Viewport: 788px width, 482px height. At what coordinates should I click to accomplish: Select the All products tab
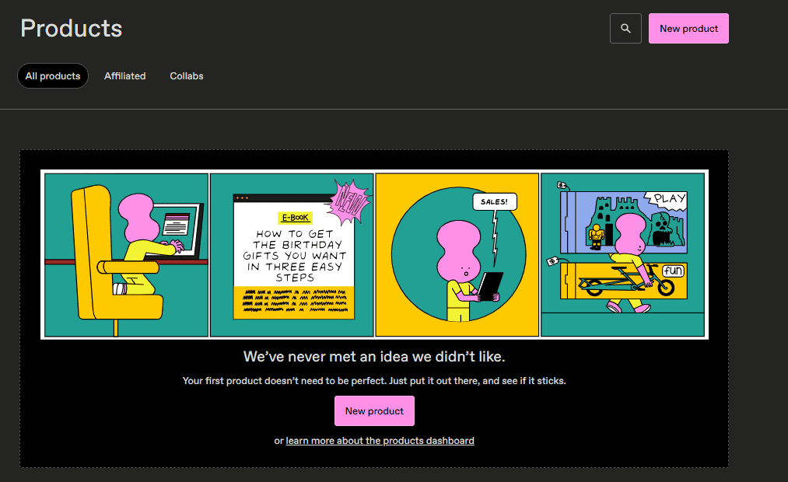coord(53,76)
